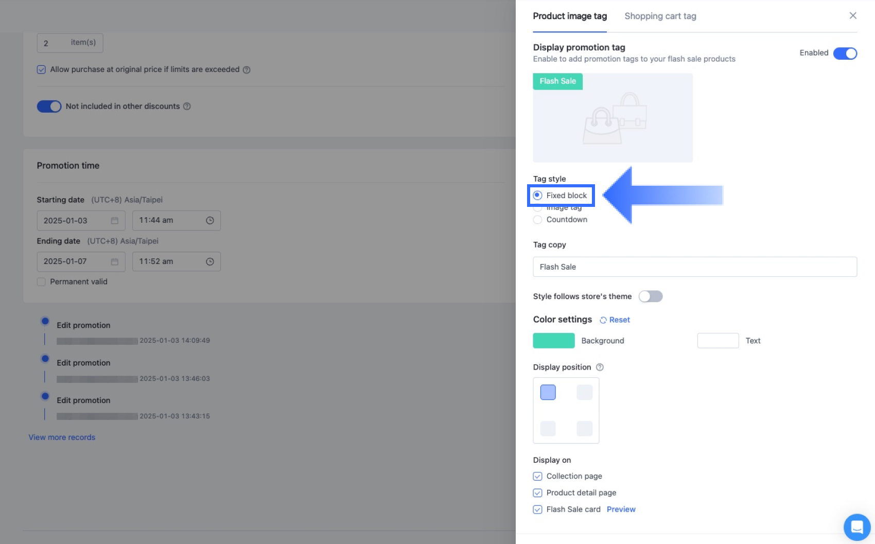
Task: Turn on Style follows store's theme
Action: (650, 296)
